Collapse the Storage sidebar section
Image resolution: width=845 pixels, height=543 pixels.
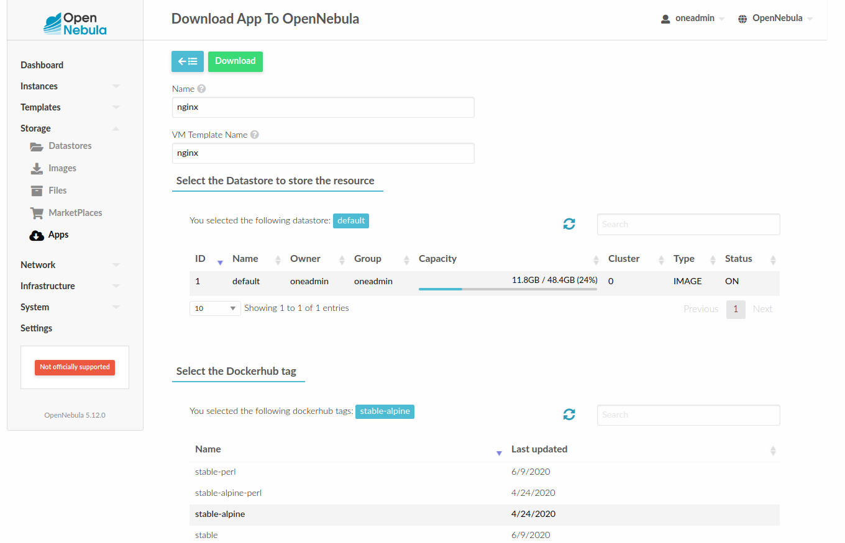click(116, 128)
